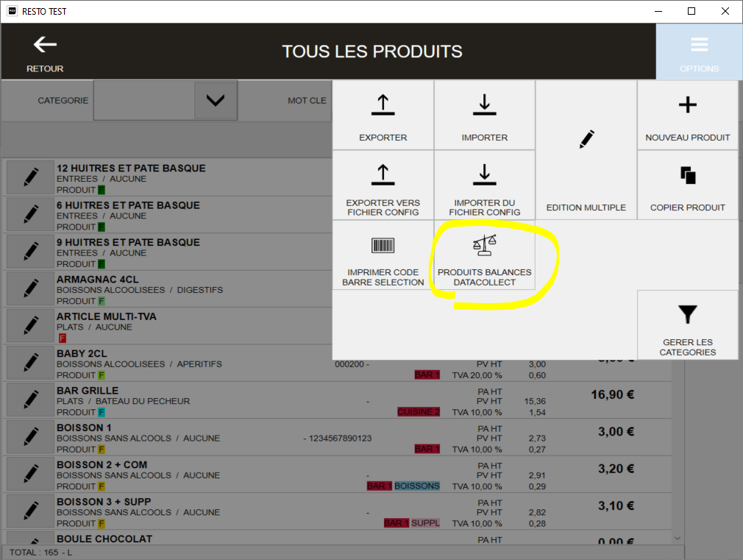Click NOUVEAU PRODUIT plus icon
This screenshot has height=560, width=743.
688,104
